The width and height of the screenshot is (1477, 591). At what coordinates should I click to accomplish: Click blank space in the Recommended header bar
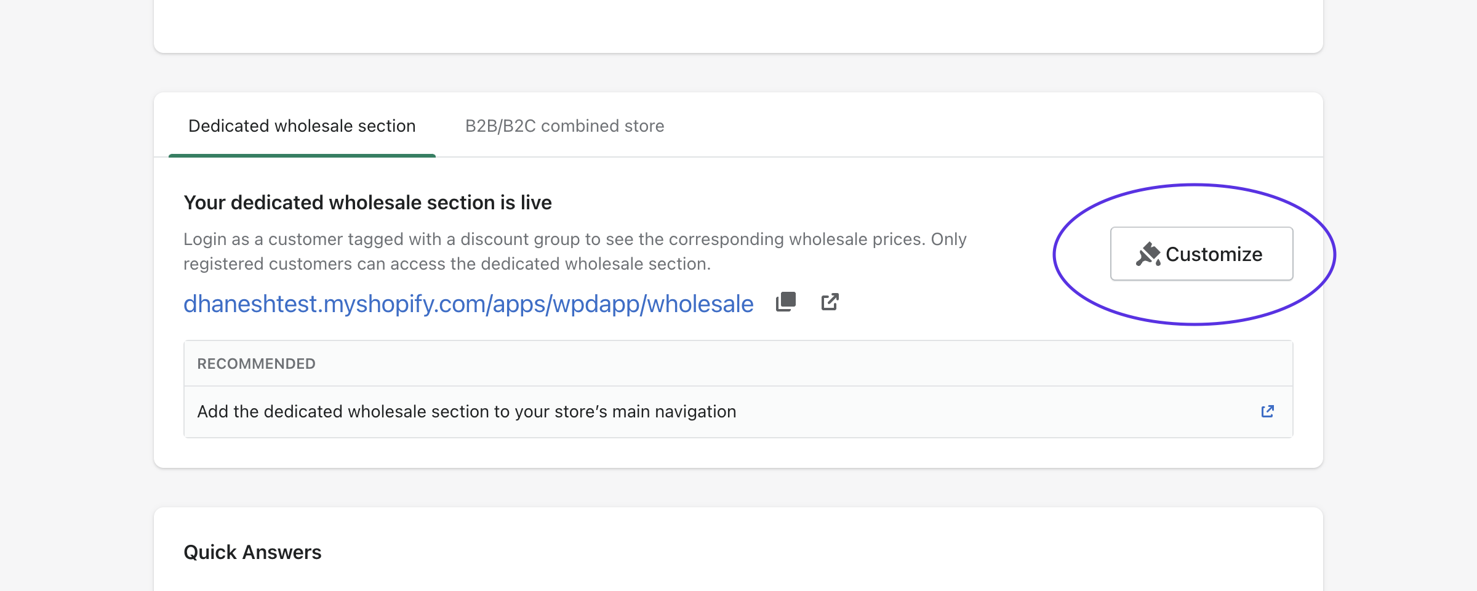point(800,364)
